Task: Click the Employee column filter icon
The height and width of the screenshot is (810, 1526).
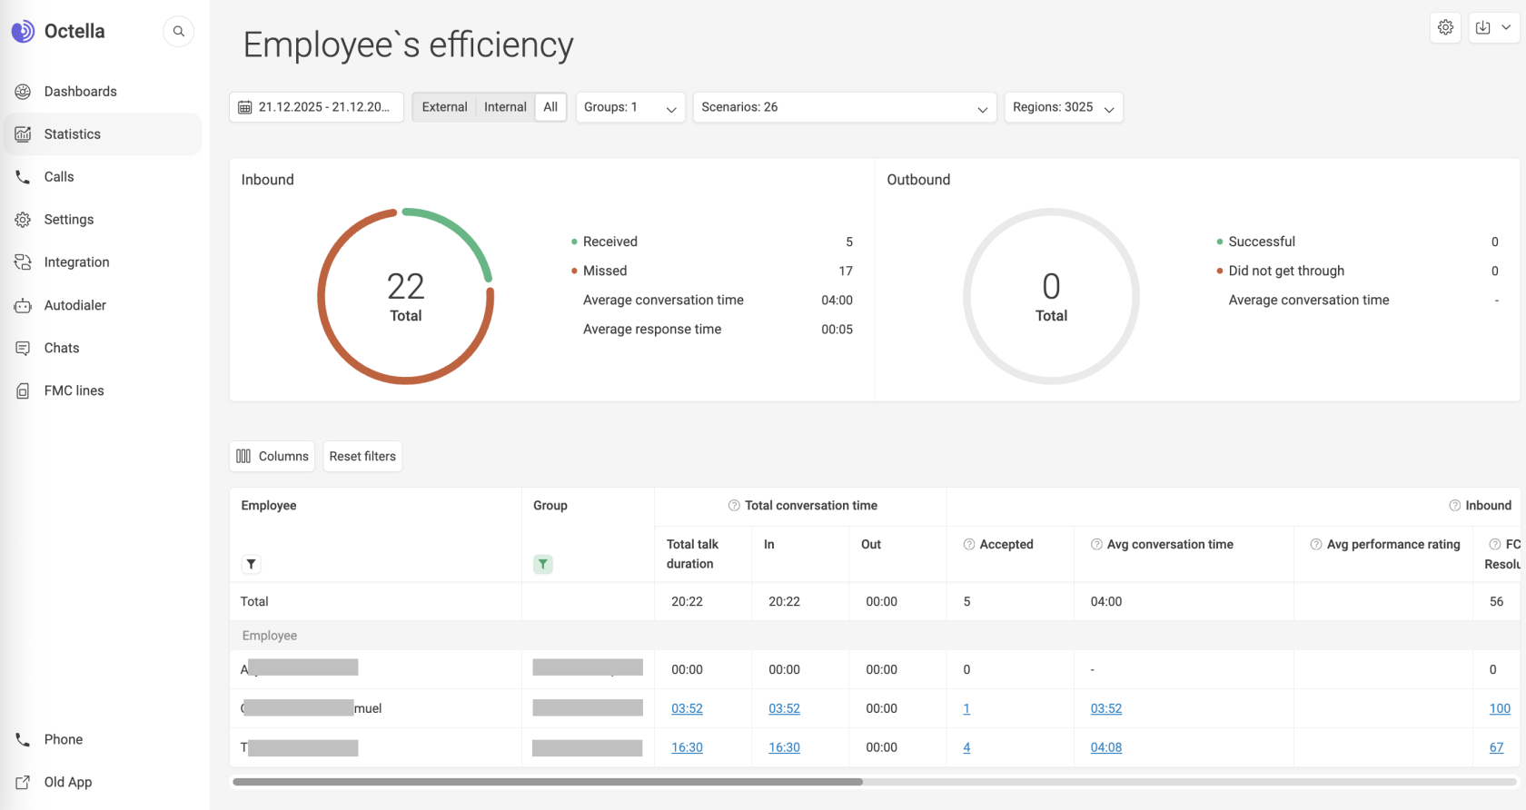Action: tap(252, 564)
